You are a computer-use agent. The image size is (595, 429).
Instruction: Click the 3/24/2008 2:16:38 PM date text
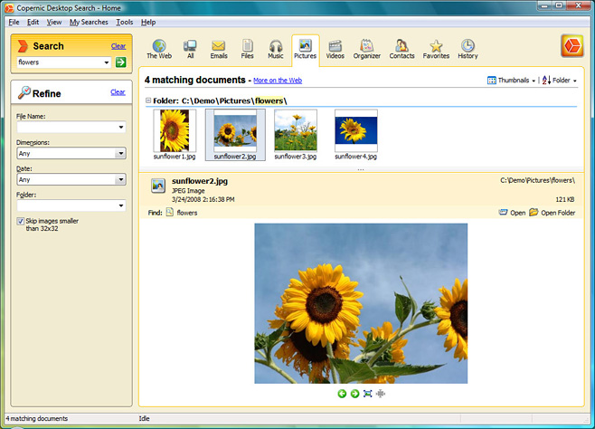pos(203,199)
